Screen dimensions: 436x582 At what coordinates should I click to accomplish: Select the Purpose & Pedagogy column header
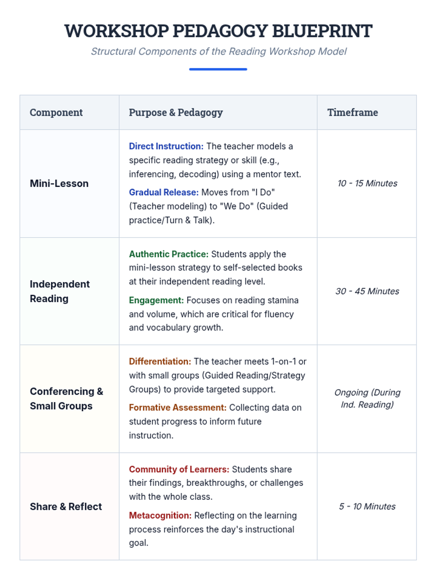point(176,112)
